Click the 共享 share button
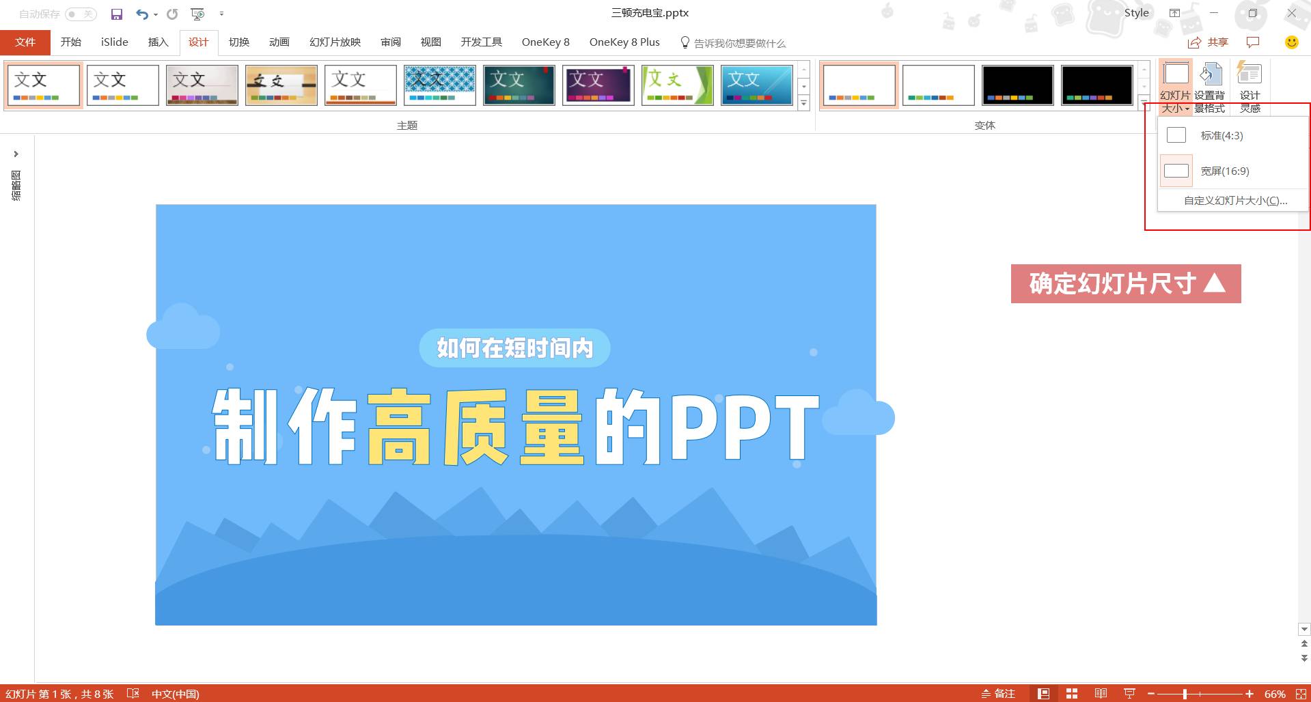The image size is (1311, 702). [1208, 42]
